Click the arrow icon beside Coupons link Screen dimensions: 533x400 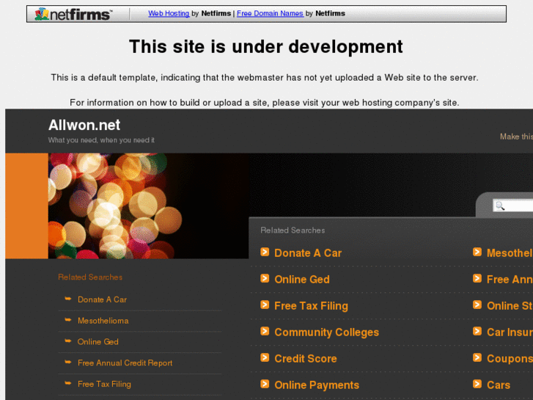(477, 357)
